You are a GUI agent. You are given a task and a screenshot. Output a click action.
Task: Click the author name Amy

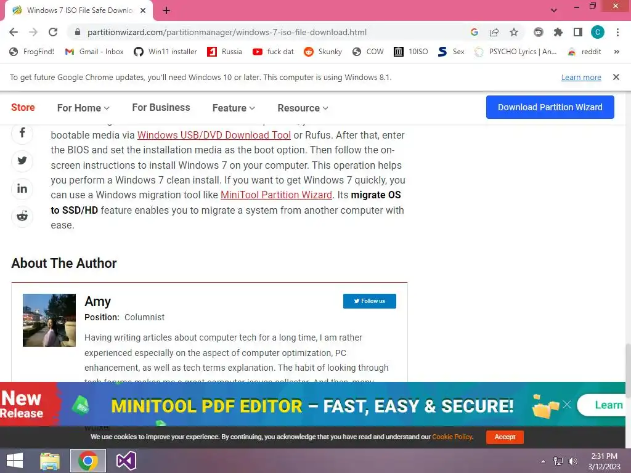point(97,301)
